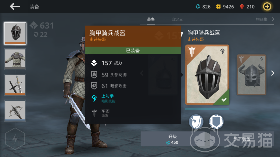The image size is (280, 157).
Task: Add currency with the yellow plus icon
Action: (x=267, y=7)
